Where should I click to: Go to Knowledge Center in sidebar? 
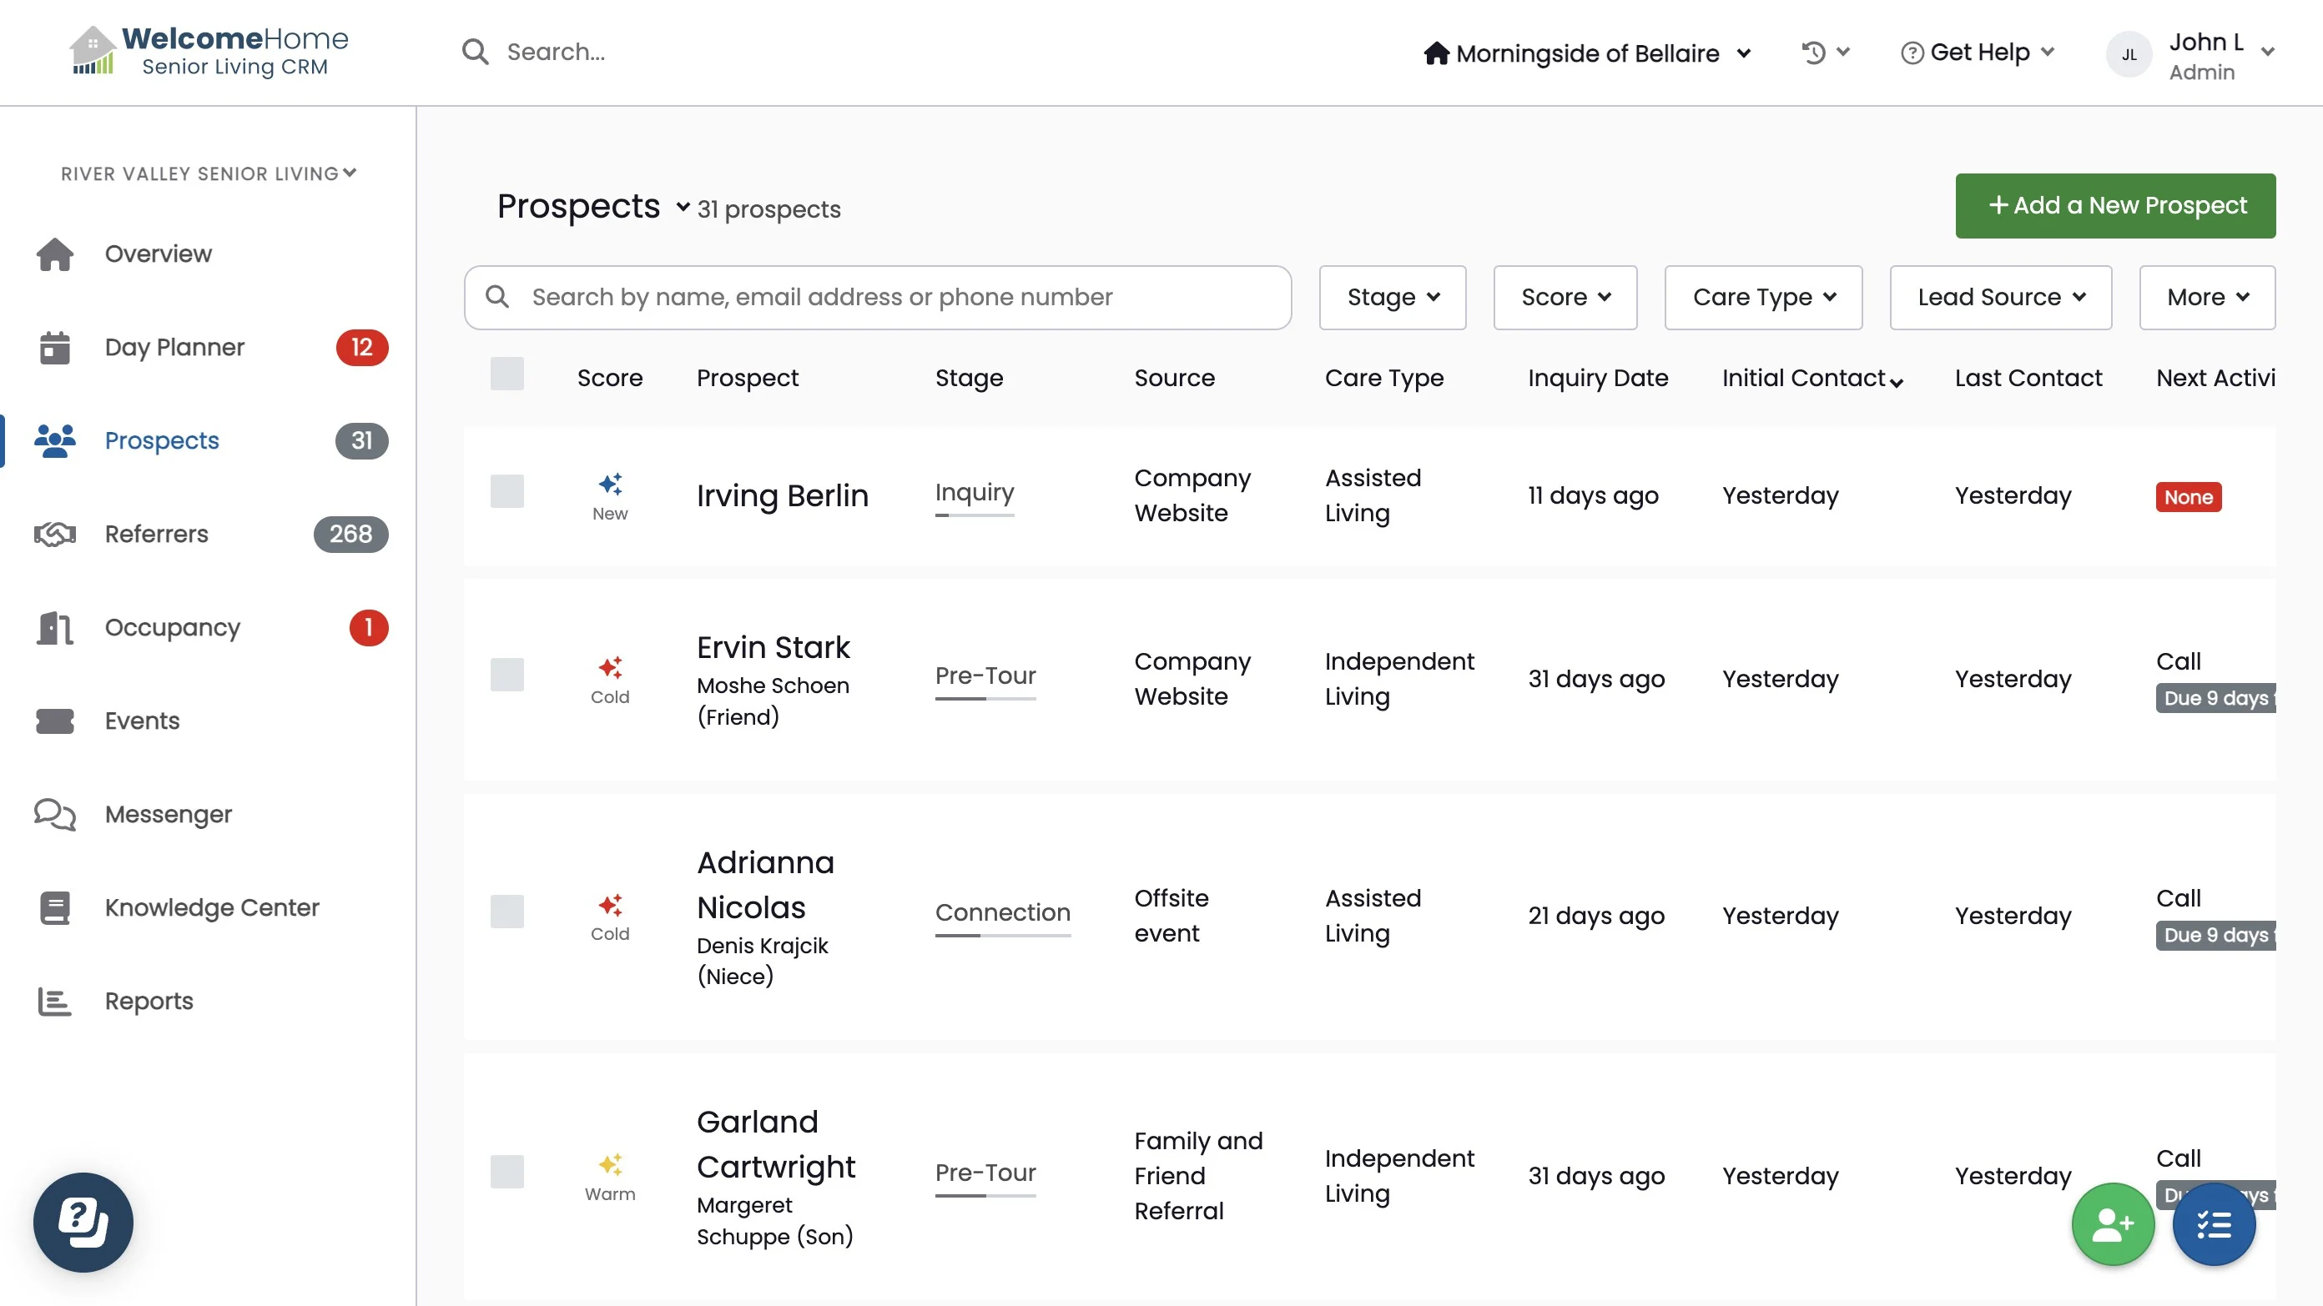(x=211, y=907)
